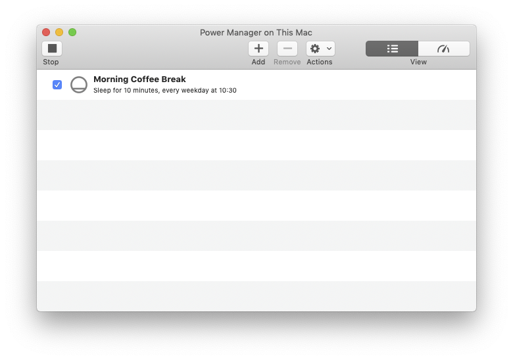The image size is (513, 360).
Task: Maximize the window with the green button
Action: pos(72,32)
